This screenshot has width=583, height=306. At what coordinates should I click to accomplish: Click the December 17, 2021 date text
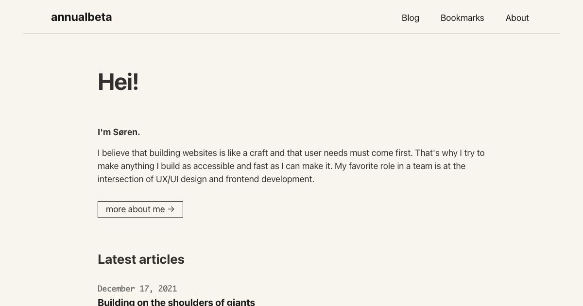[x=137, y=289]
